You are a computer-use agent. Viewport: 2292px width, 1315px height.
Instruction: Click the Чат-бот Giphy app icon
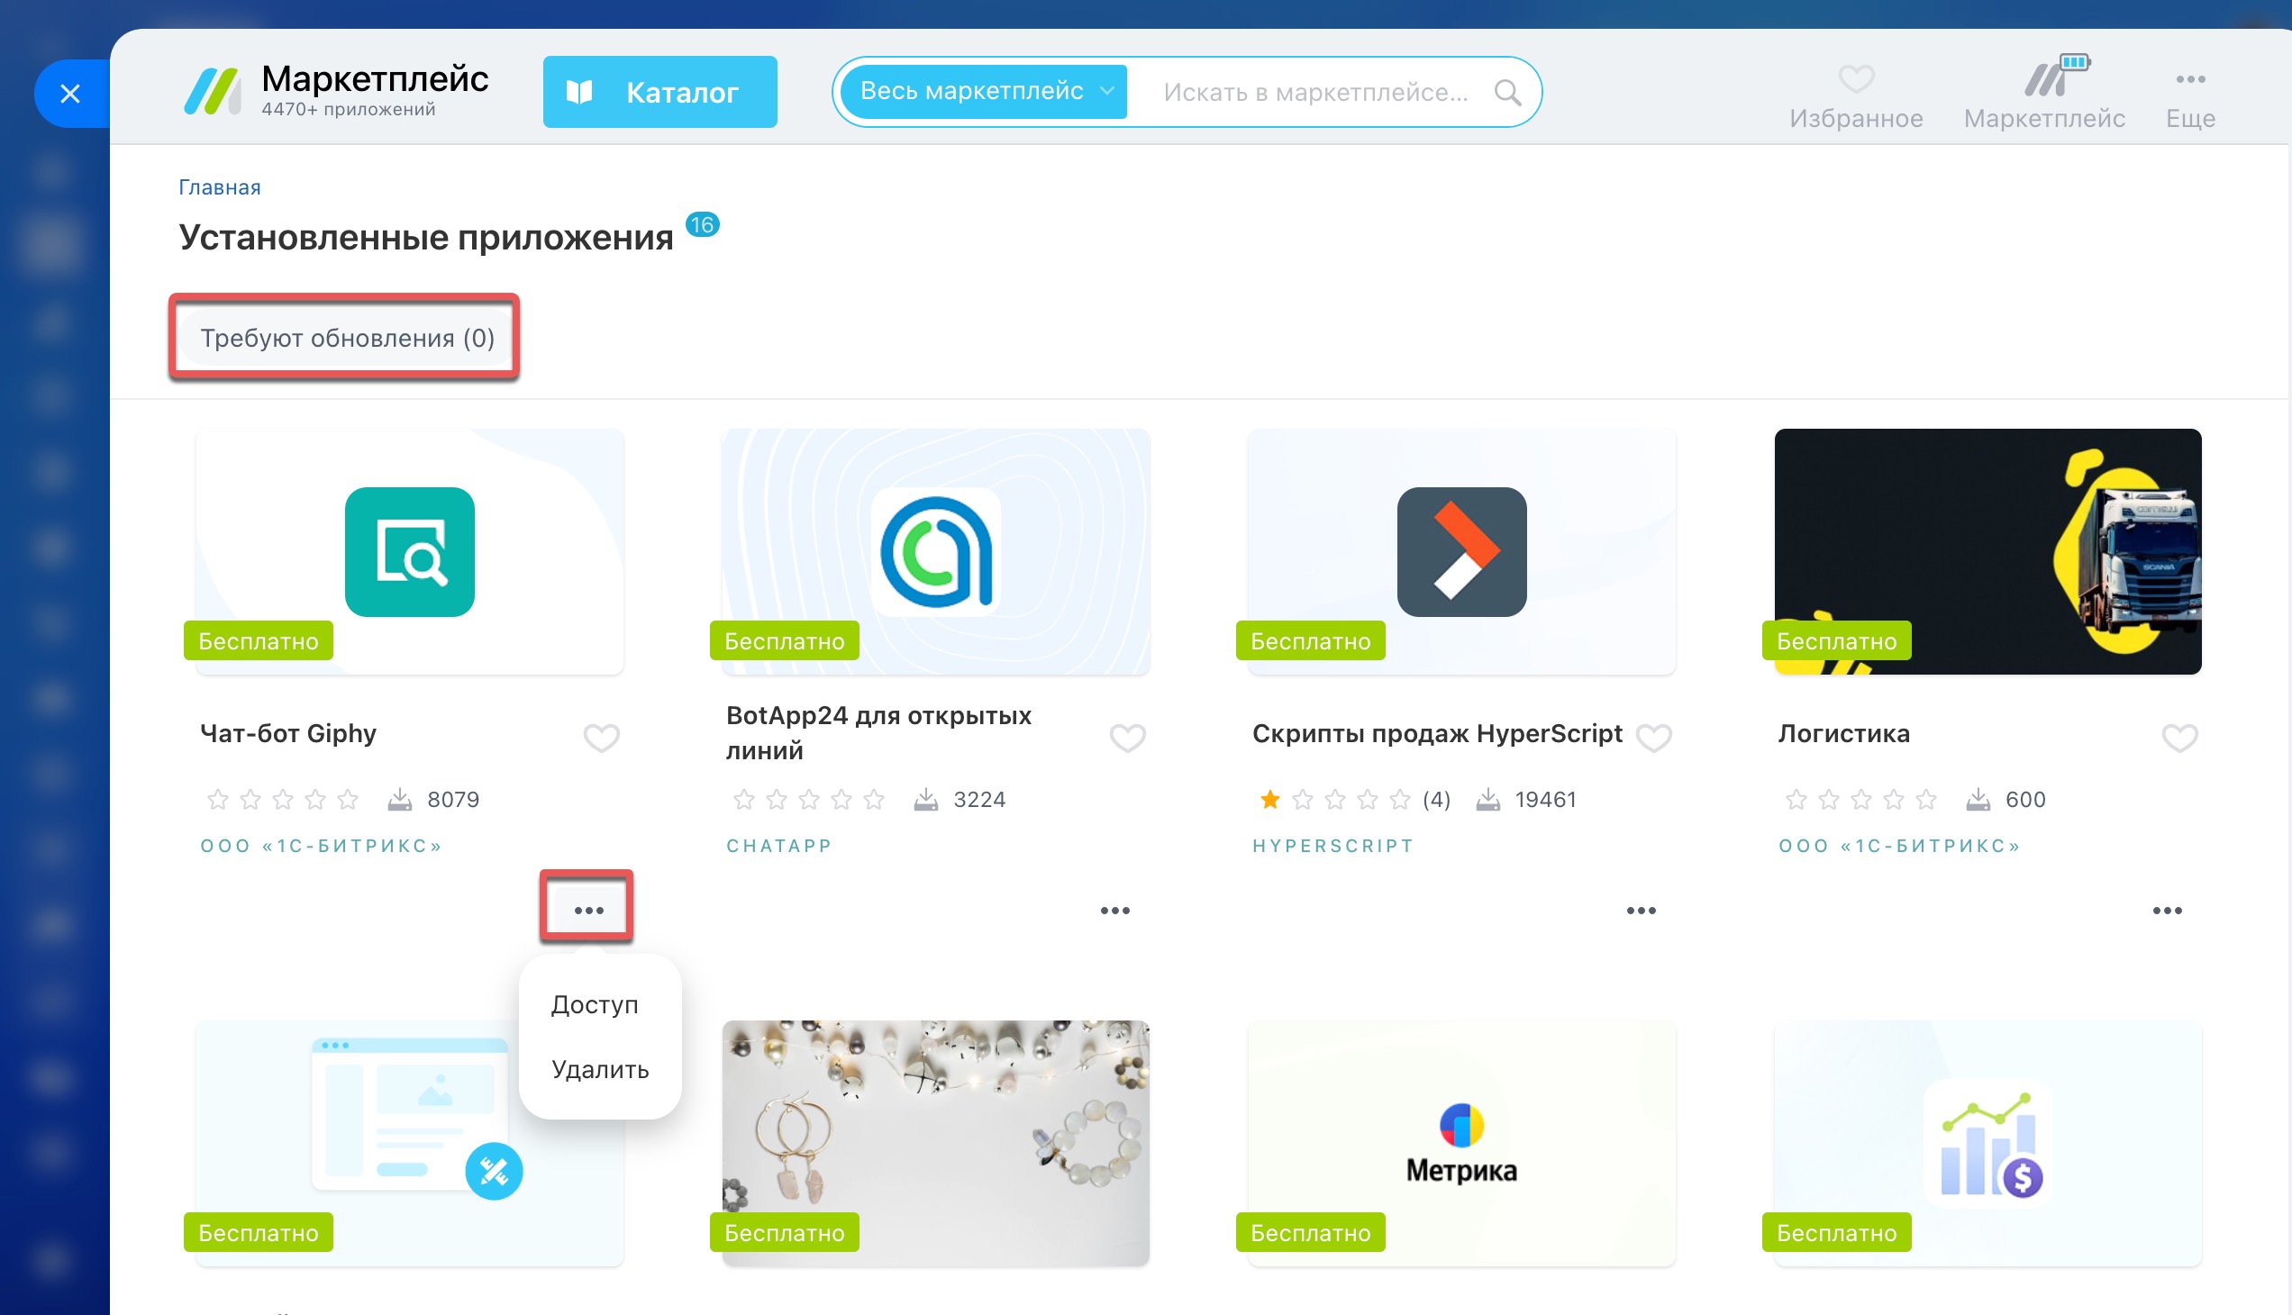[409, 552]
